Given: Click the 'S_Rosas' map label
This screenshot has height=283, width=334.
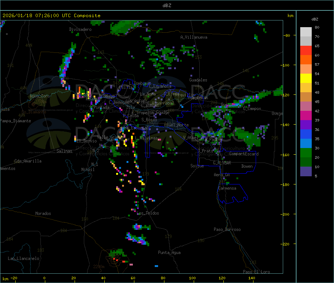Looking at the screenshot, I should pos(149,120).
